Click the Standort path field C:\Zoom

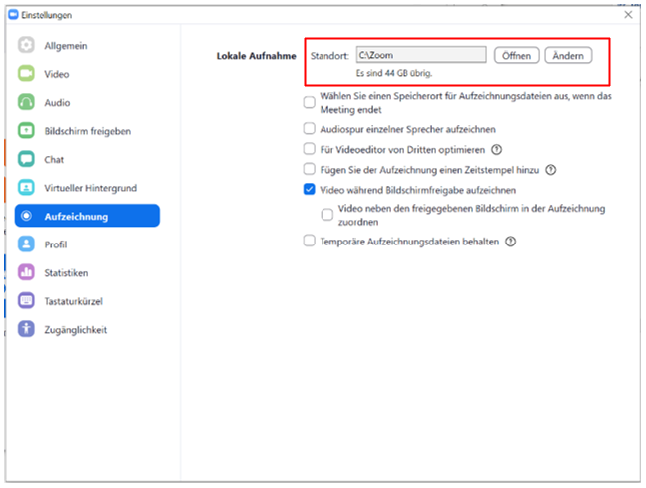(x=421, y=55)
